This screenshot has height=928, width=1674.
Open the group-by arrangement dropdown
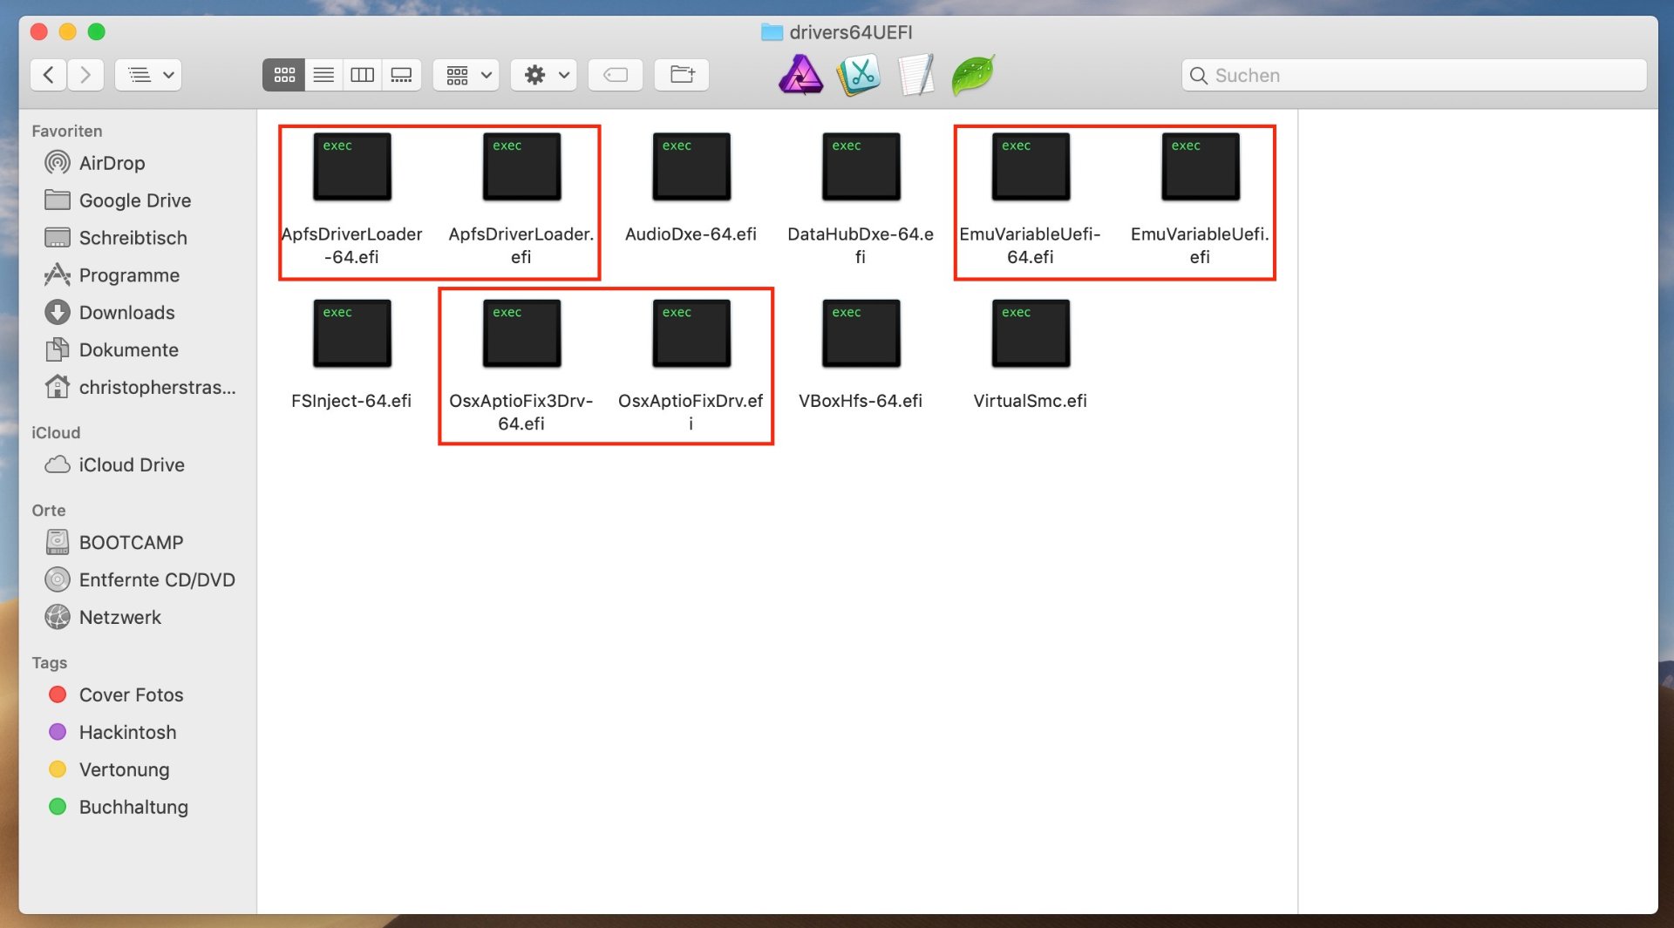(466, 75)
